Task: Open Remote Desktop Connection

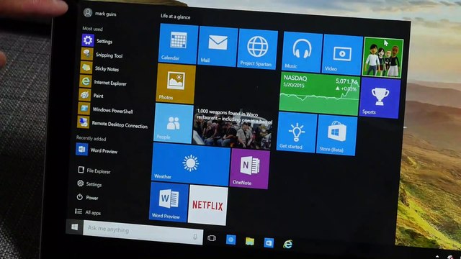Action: click(112, 124)
